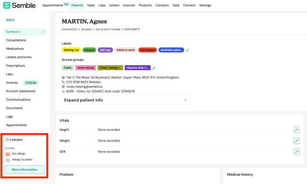The height and width of the screenshot is (184, 307).
Task: Select the yellow Waiting List label
Action: click(x=71, y=50)
